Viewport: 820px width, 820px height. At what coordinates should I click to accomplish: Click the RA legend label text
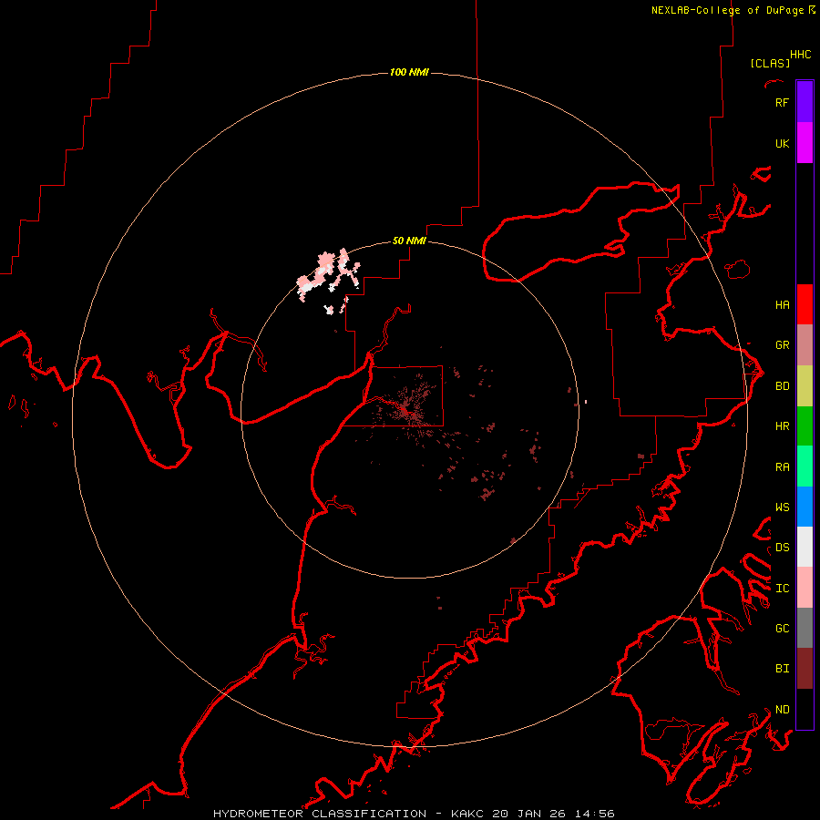tap(782, 466)
